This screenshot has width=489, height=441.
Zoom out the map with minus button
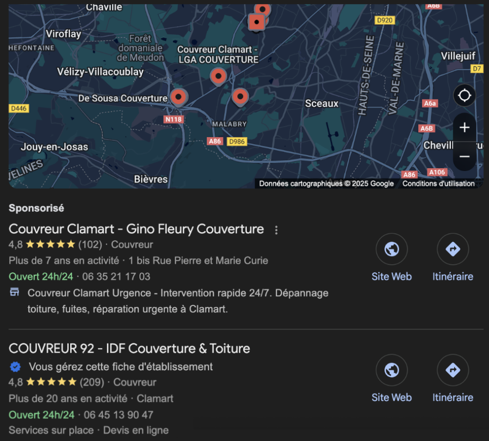tap(464, 156)
